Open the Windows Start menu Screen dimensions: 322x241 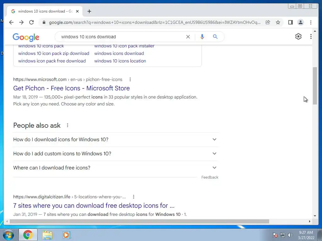click(8, 235)
